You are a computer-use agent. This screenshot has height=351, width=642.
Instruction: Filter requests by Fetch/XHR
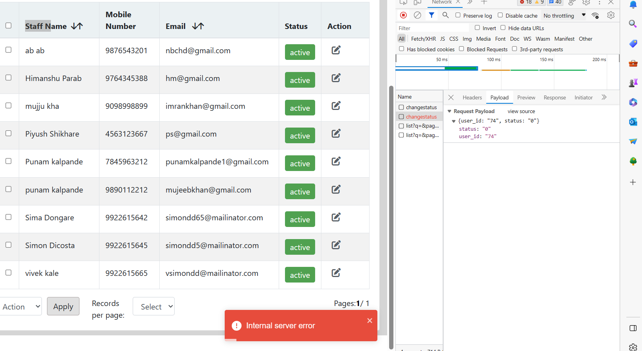tap(423, 39)
